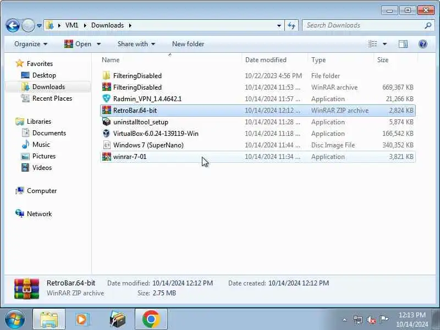Click the muted volume tray icon
Screen dimensions: 440x330
371,320
